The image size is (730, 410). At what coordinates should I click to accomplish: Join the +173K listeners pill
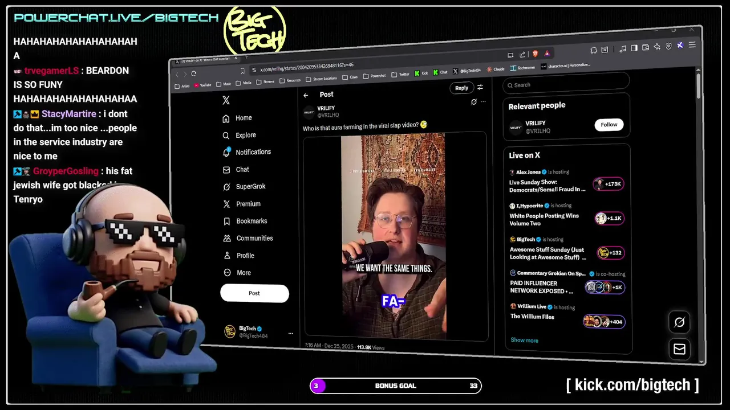608,184
